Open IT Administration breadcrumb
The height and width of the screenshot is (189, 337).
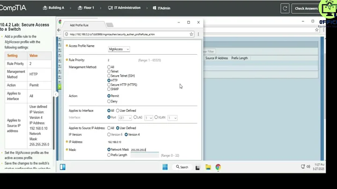[124, 8]
